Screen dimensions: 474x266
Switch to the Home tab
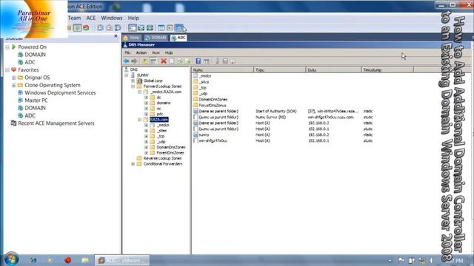coord(132,38)
